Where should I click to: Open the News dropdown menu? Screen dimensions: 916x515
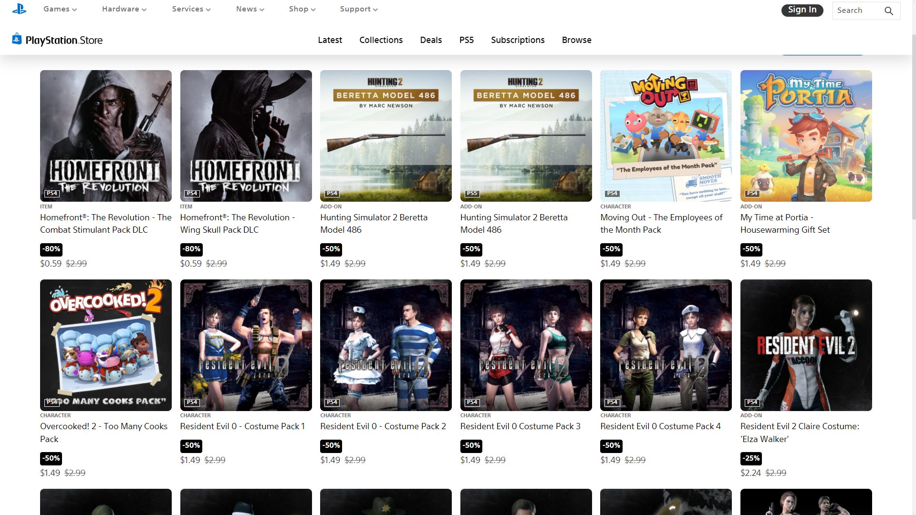pos(250,9)
